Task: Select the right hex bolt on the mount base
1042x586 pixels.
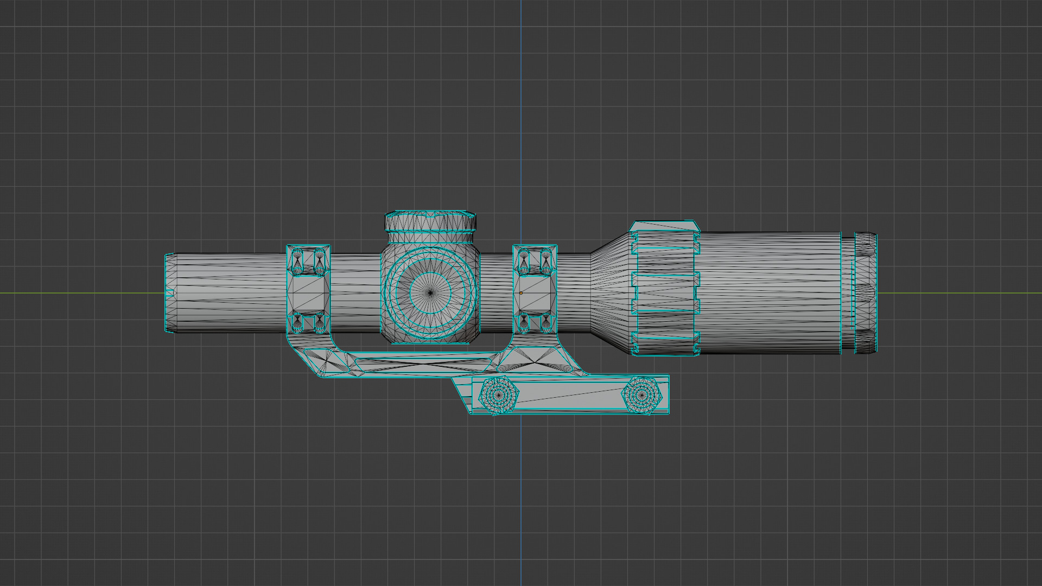Action: tap(643, 396)
